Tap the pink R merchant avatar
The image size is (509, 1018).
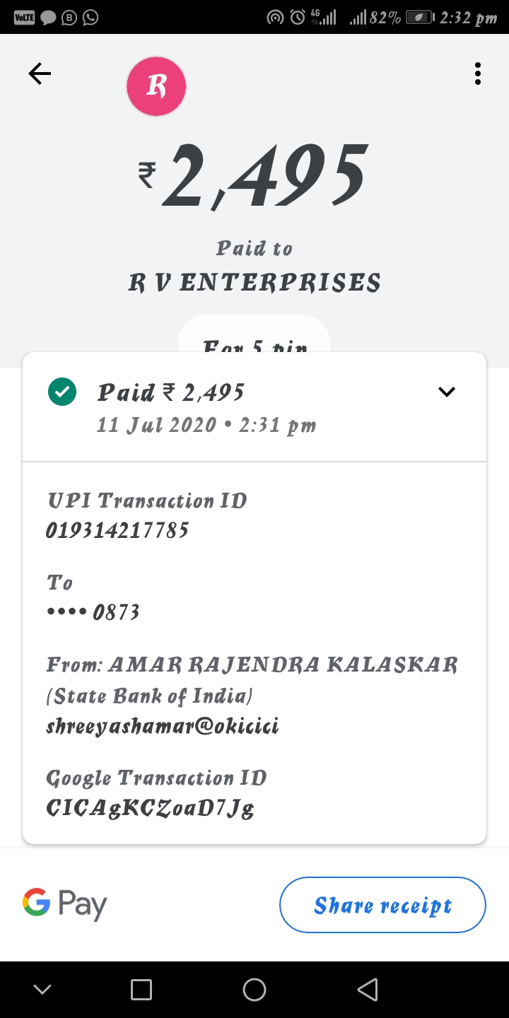point(156,86)
